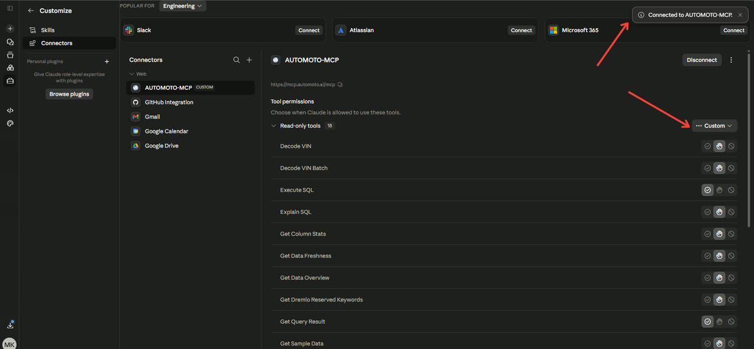This screenshot has height=349, width=754.
Task: Click the palette icon in the left rail
Action: tap(10, 123)
